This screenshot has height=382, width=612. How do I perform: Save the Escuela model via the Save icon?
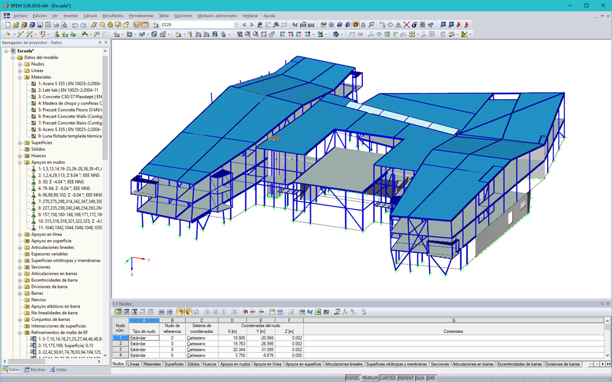pyautogui.click(x=39, y=25)
